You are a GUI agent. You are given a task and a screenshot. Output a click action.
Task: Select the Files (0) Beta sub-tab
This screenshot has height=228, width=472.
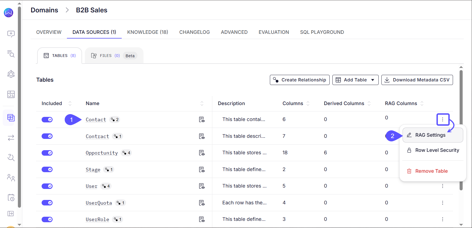coord(114,56)
